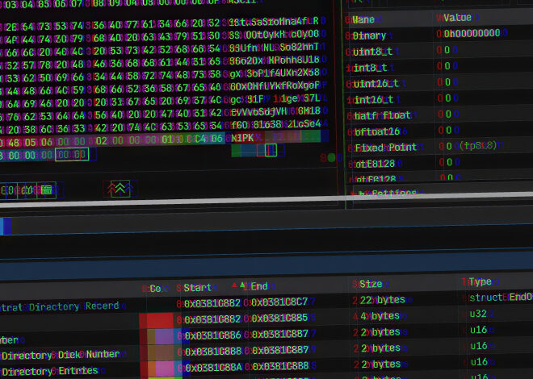The width and height of the screenshot is (533, 379).
Task: Click the (fp8.8) label next to Fixed Point
Action: click(x=478, y=146)
